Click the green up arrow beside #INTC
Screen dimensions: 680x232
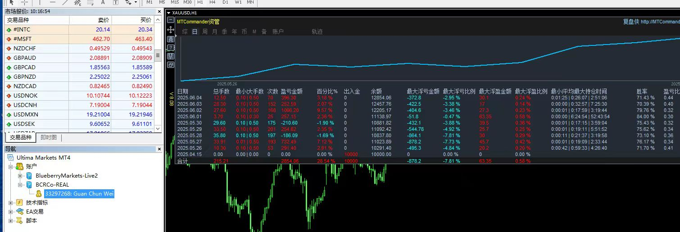point(9,30)
